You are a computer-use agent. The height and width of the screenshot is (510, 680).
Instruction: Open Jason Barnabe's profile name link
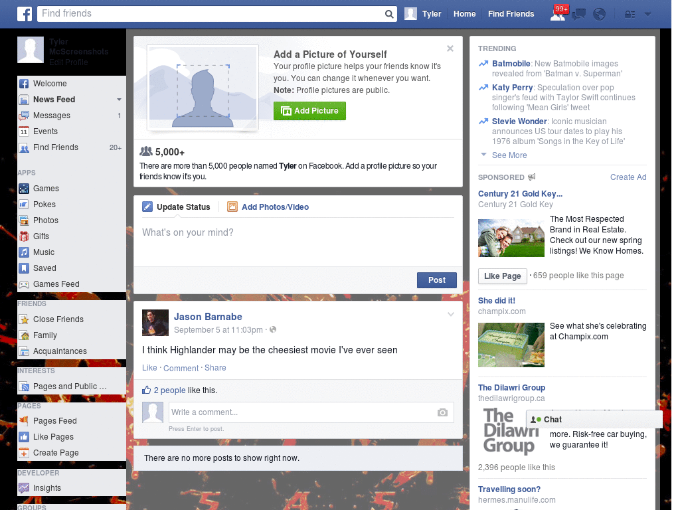[208, 317]
